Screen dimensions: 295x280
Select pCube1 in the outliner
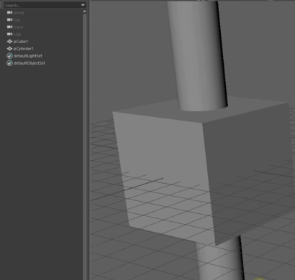click(21, 42)
